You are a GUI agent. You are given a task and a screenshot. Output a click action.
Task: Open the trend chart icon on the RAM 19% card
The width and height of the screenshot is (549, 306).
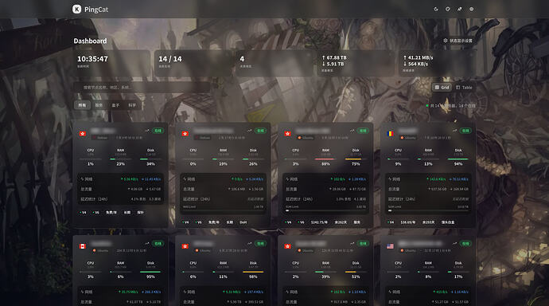(250, 131)
